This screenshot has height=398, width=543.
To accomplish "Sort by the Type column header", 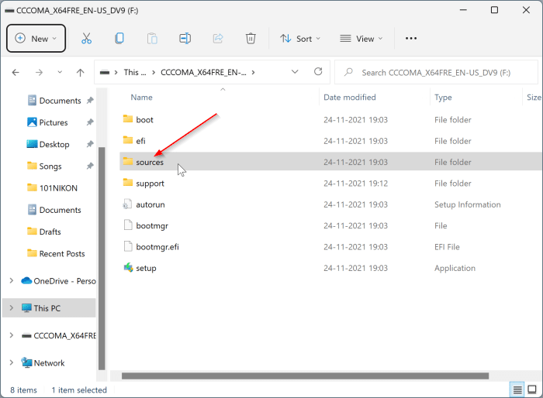I will (443, 98).
